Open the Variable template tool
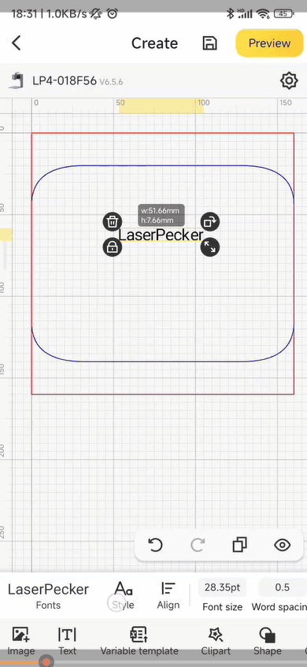Image resolution: width=307 pixels, height=667 pixels. (x=139, y=641)
